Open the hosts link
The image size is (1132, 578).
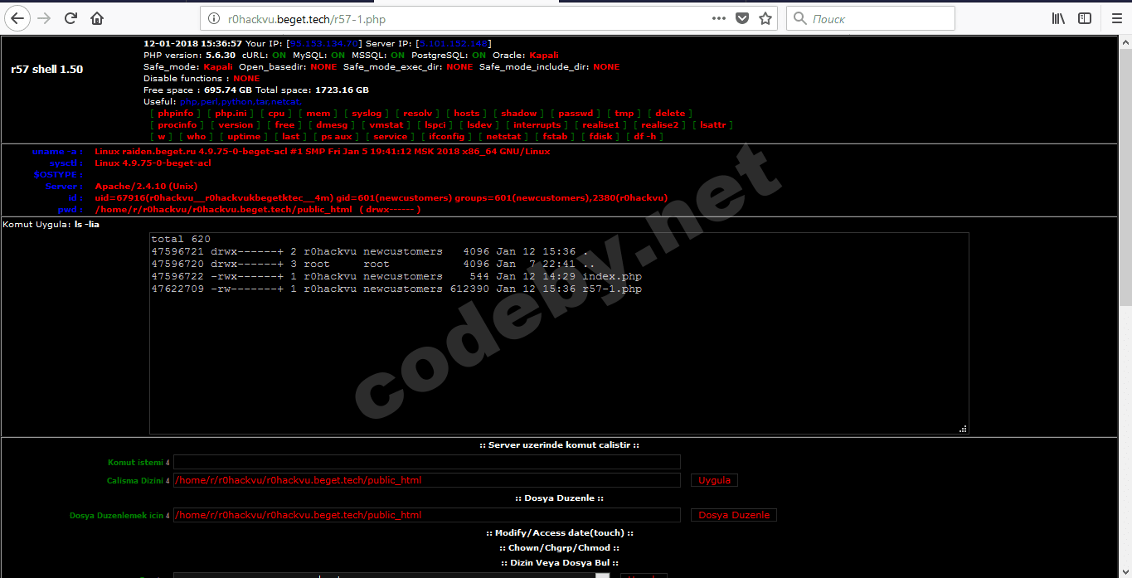467,113
